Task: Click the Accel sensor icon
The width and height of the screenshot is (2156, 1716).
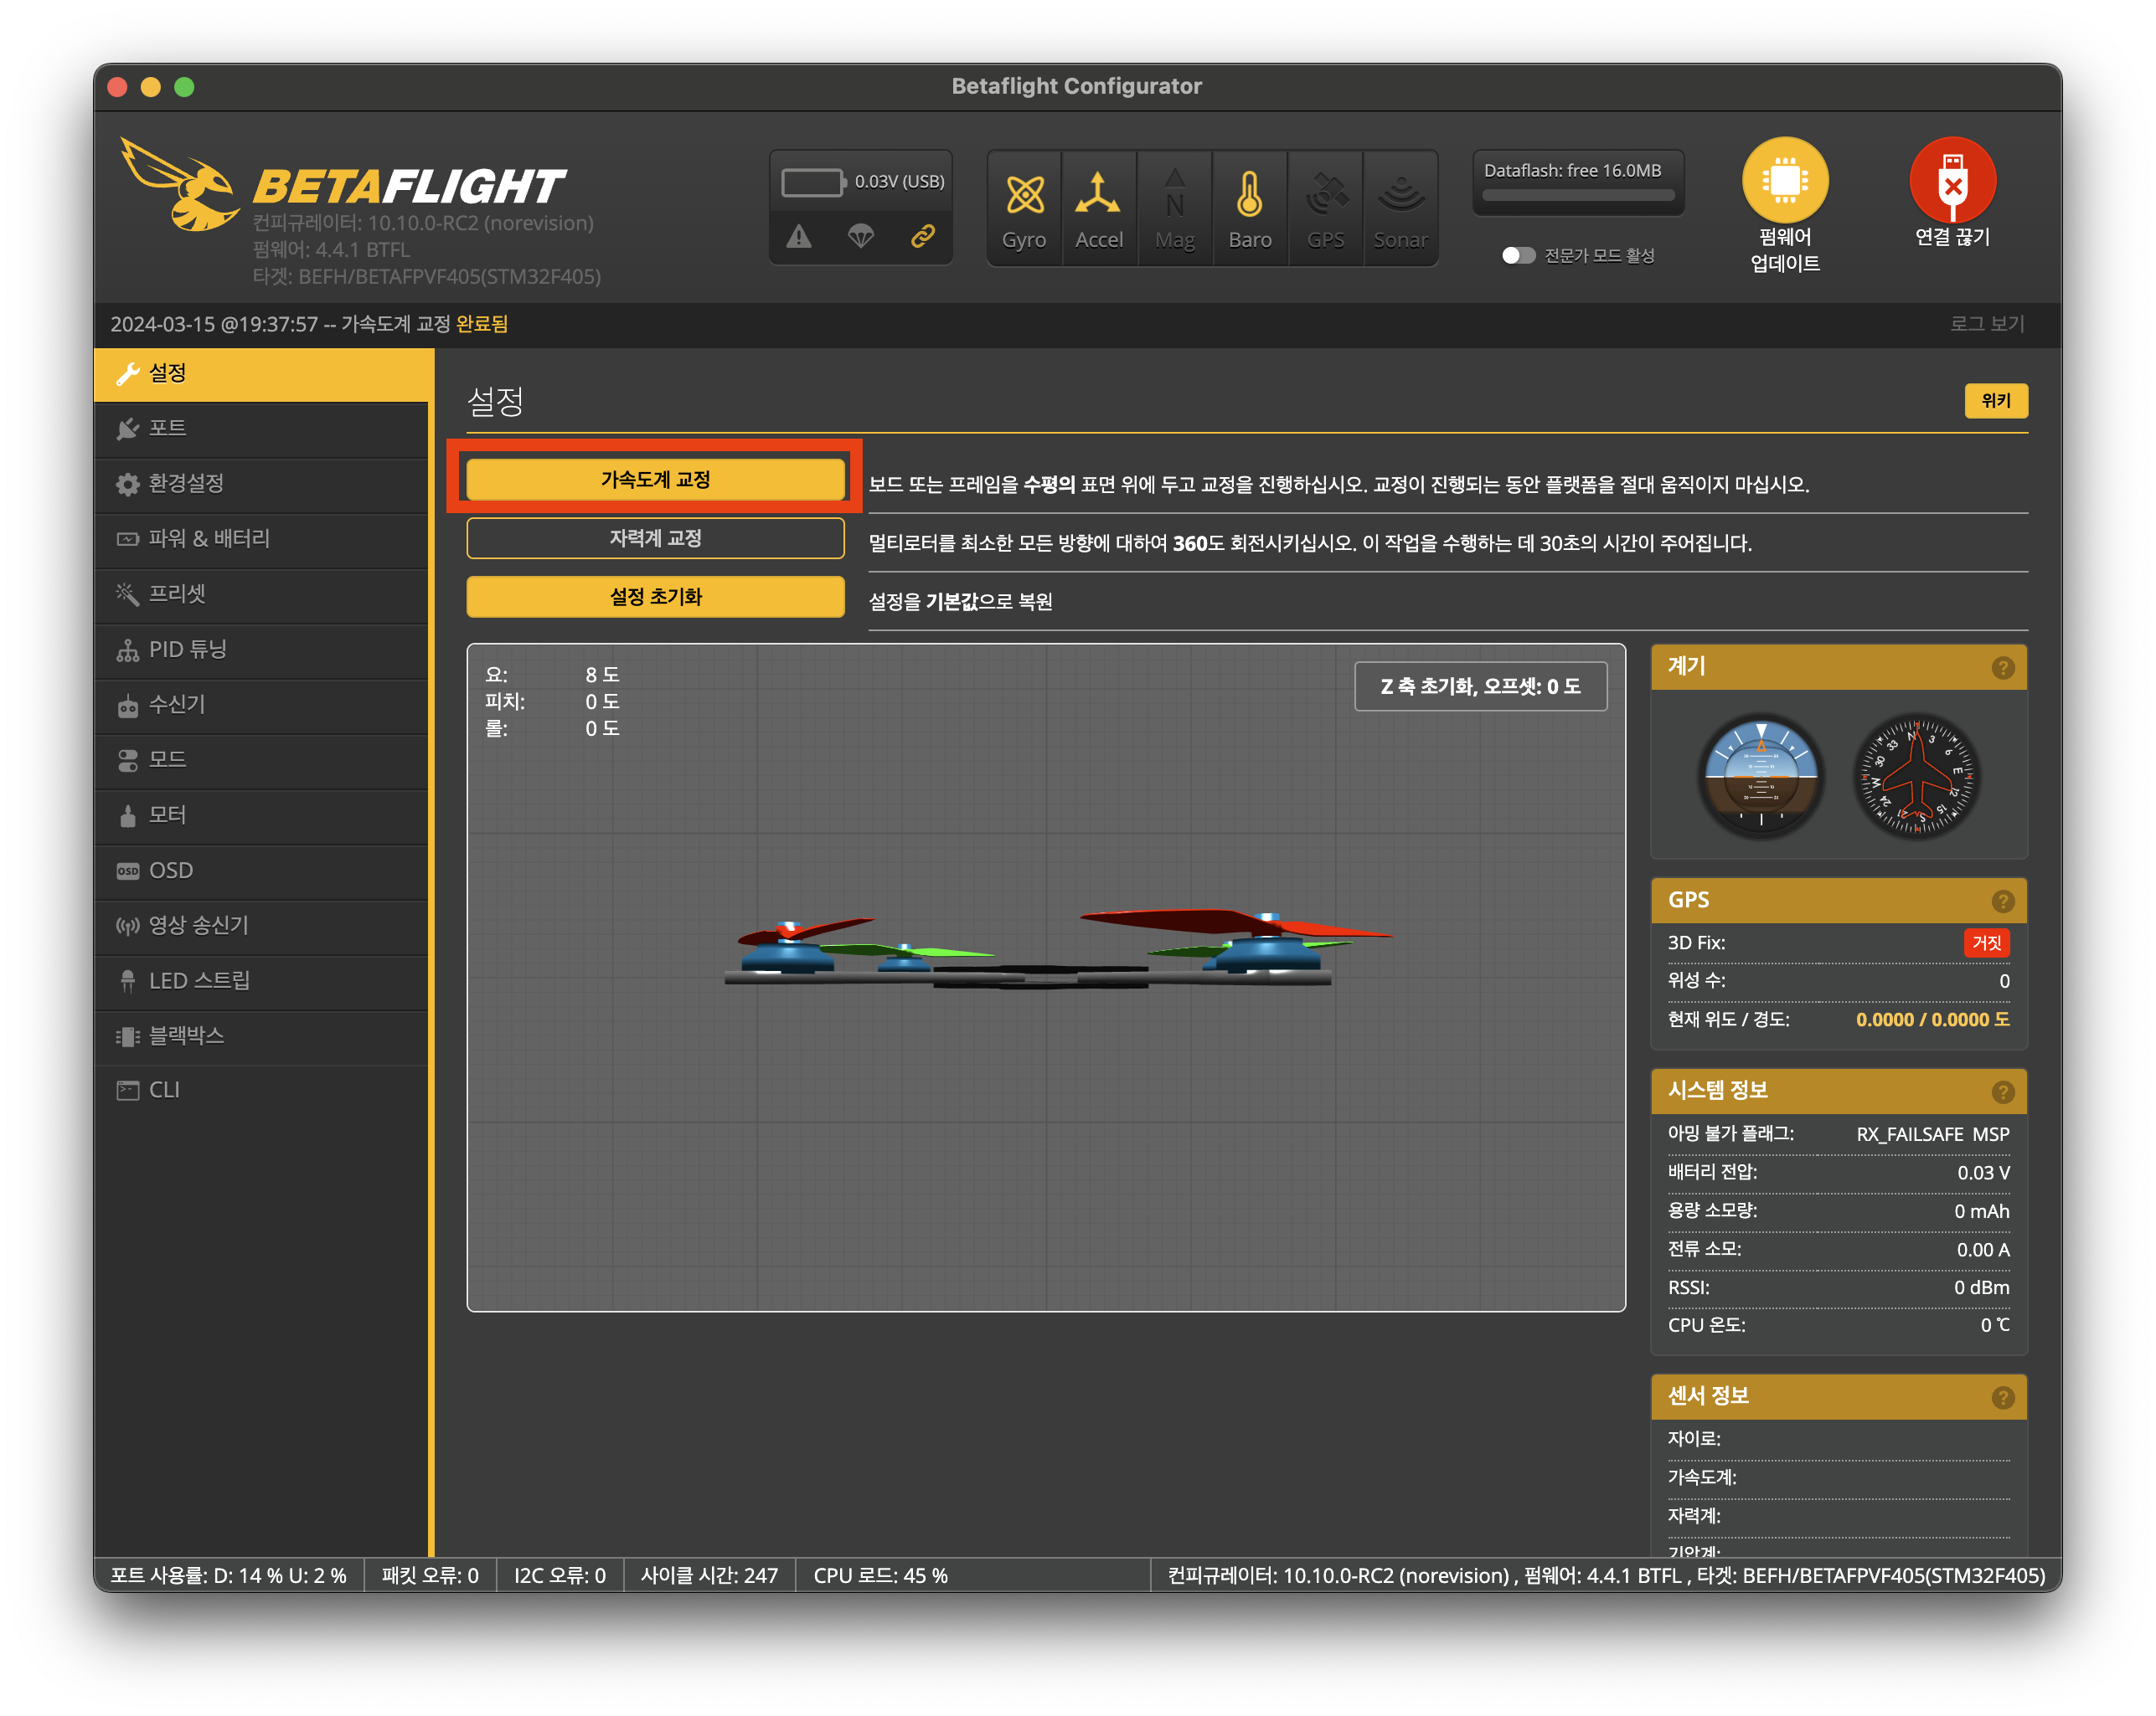Action: pyautogui.click(x=1098, y=195)
